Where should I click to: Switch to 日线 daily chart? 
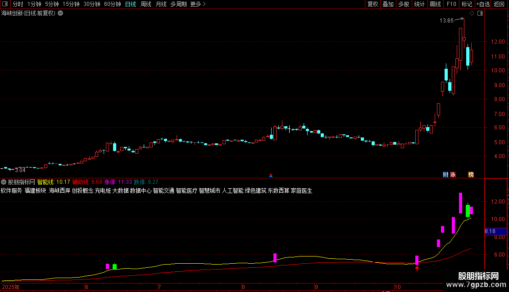[131, 4]
